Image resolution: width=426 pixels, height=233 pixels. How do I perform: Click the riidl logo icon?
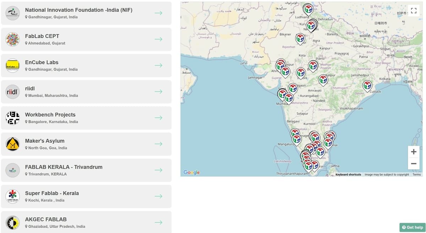pyautogui.click(x=12, y=92)
